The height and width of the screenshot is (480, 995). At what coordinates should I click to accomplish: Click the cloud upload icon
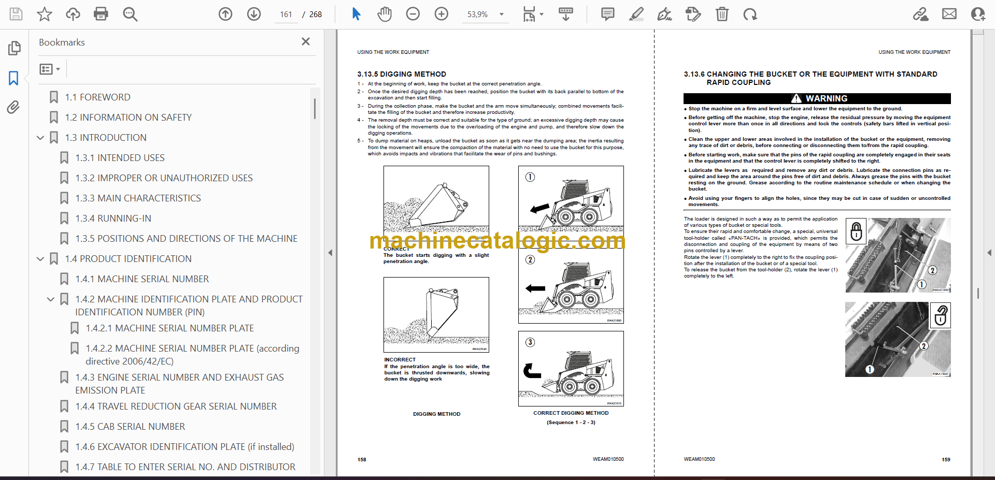tap(73, 14)
